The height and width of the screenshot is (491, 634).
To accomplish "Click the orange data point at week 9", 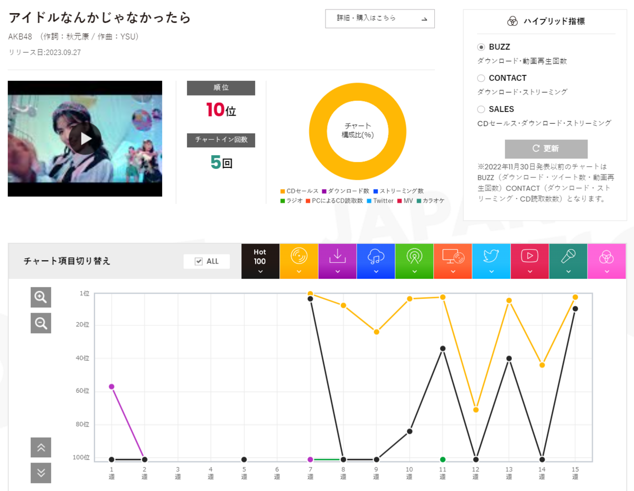I will pyautogui.click(x=376, y=332).
